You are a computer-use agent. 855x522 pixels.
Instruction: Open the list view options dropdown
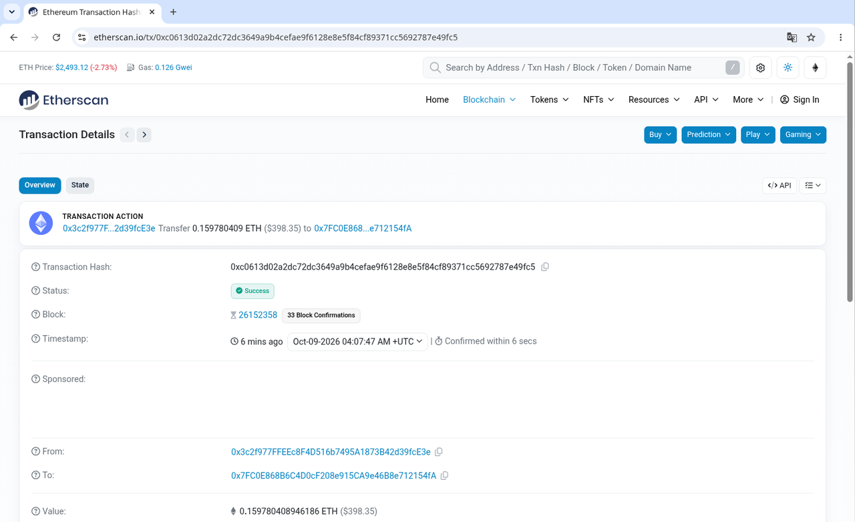(x=813, y=186)
